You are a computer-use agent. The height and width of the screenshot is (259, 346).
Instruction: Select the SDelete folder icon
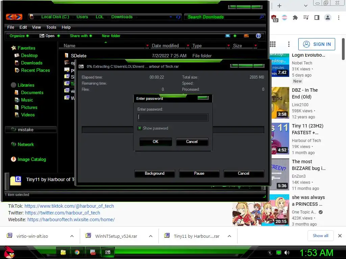pos(67,56)
